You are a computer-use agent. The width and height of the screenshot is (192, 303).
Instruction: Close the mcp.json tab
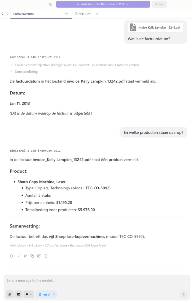(97, 14)
